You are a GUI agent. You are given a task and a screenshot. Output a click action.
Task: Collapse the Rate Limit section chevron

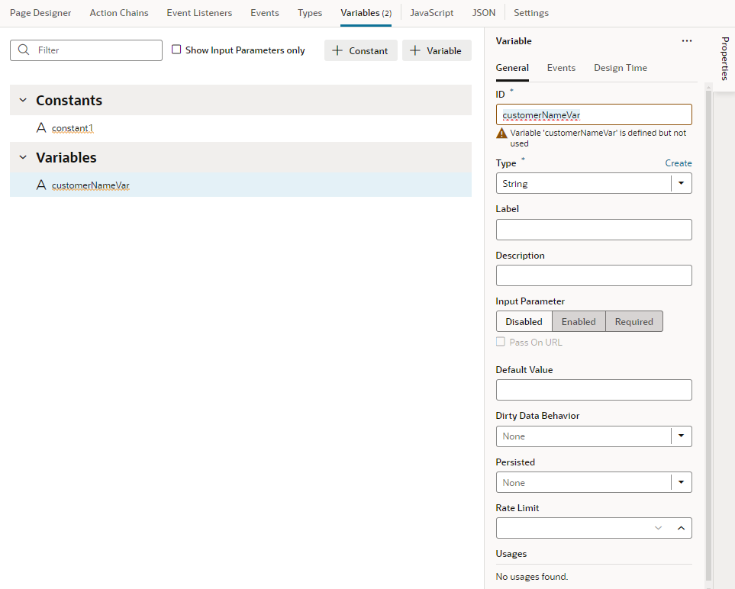tap(681, 526)
